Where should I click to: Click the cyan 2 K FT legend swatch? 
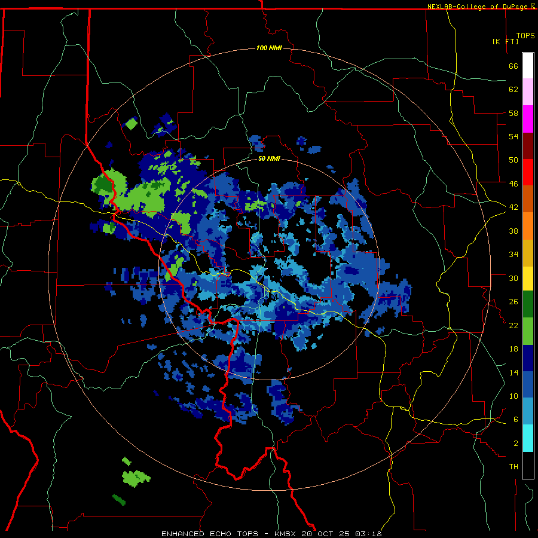(528, 438)
